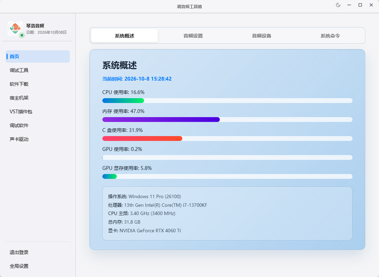Open 调试工具 in the sidebar
This screenshot has height=277, width=379.
38,70
